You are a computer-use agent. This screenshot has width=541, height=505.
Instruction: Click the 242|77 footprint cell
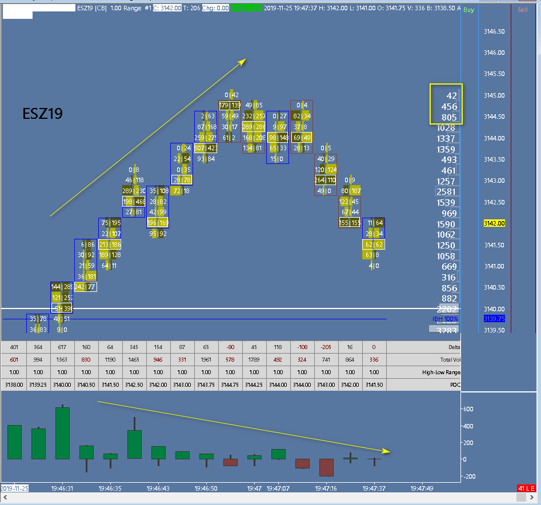point(86,287)
